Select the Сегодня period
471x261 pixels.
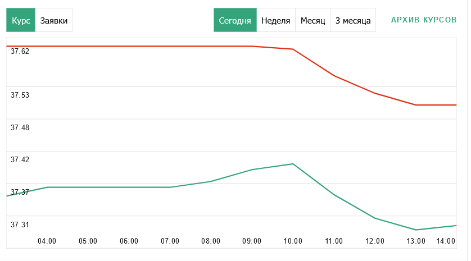pos(235,21)
